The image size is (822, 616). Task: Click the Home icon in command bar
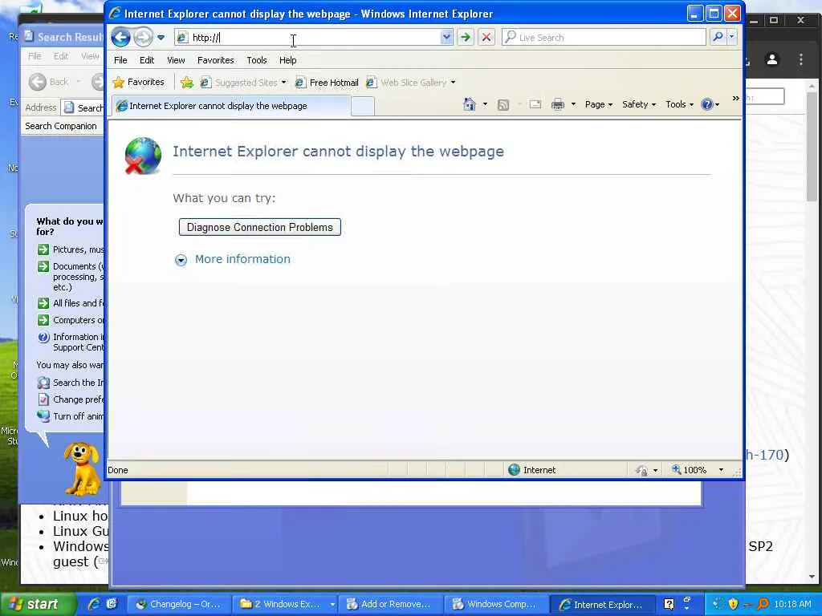[x=469, y=104]
